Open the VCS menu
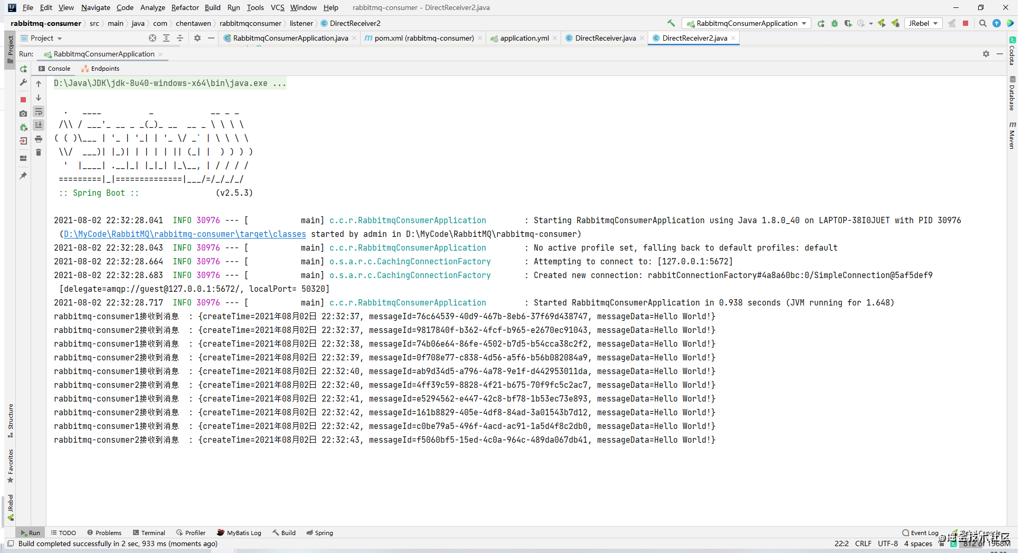The image size is (1022, 553). pyautogui.click(x=277, y=7)
